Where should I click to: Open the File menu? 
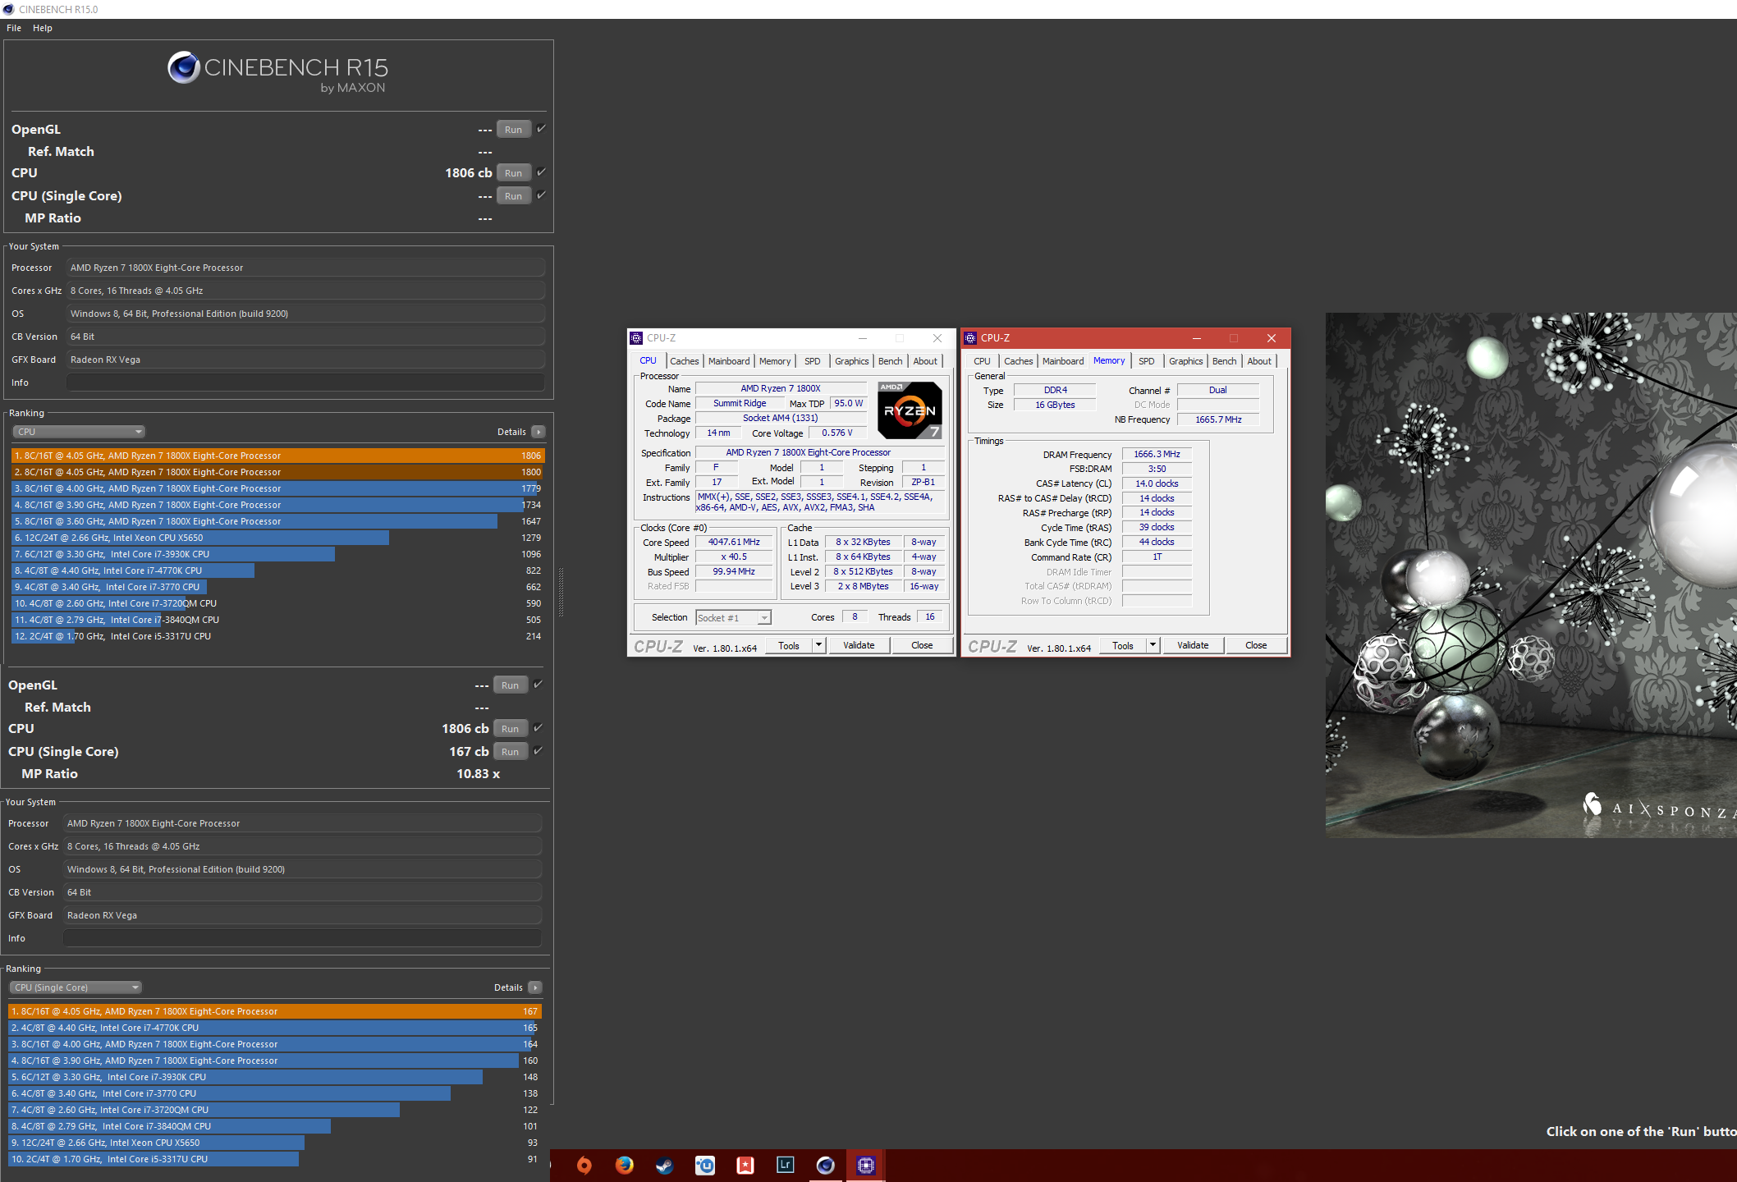pyautogui.click(x=14, y=28)
